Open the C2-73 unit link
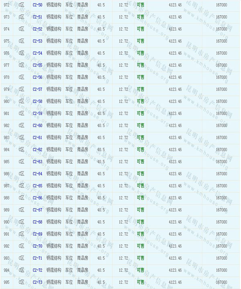 point(37,282)
